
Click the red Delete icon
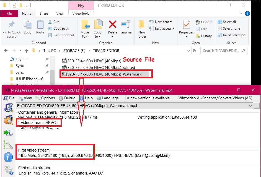point(113,24)
